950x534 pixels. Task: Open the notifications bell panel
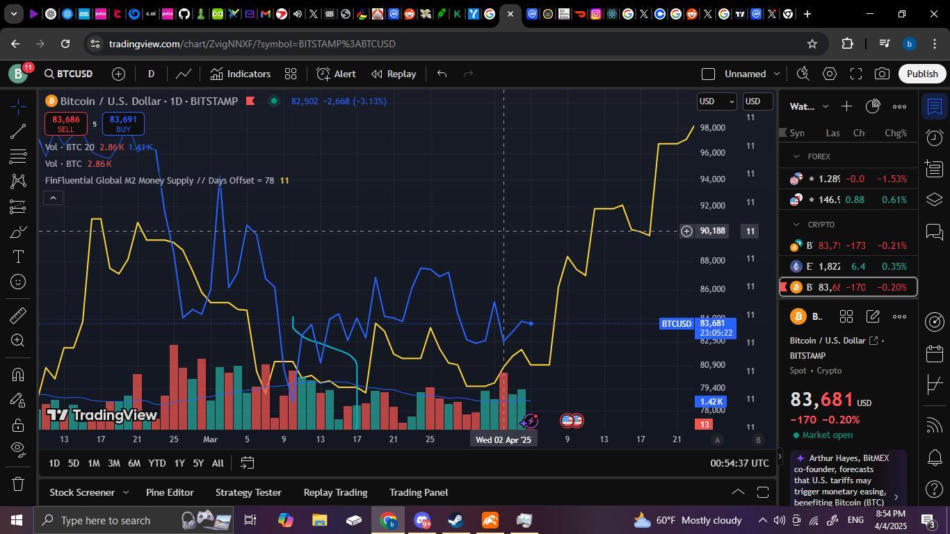935,458
